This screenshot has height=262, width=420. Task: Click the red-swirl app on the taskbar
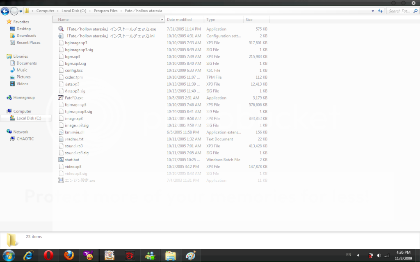coord(130,255)
